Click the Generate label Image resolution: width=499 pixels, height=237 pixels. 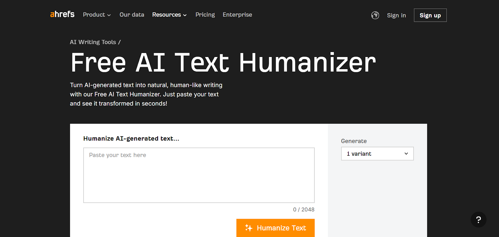click(354, 141)
